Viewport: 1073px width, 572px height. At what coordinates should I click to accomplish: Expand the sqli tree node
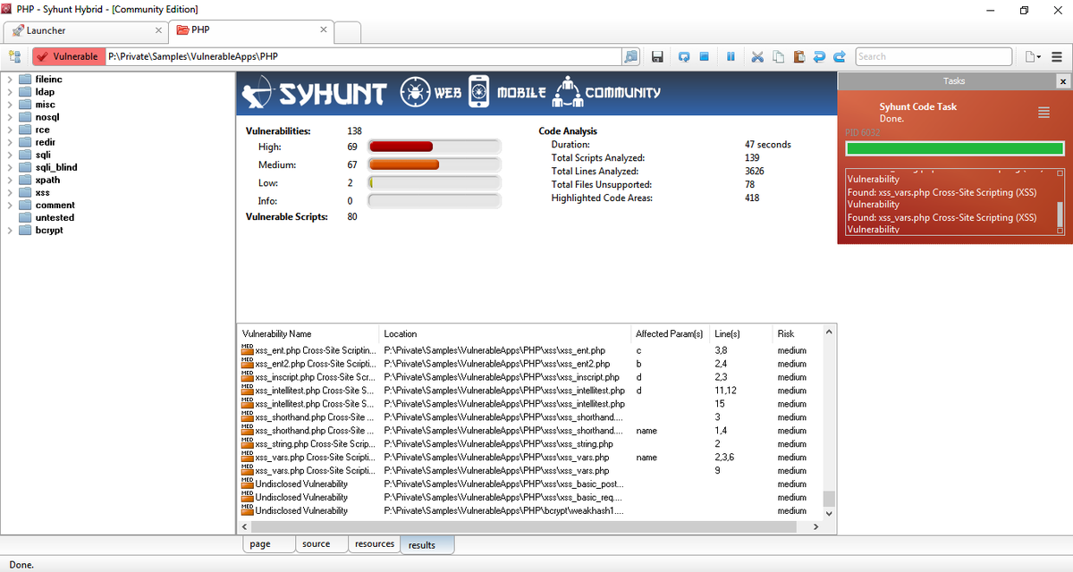[9, 155]
